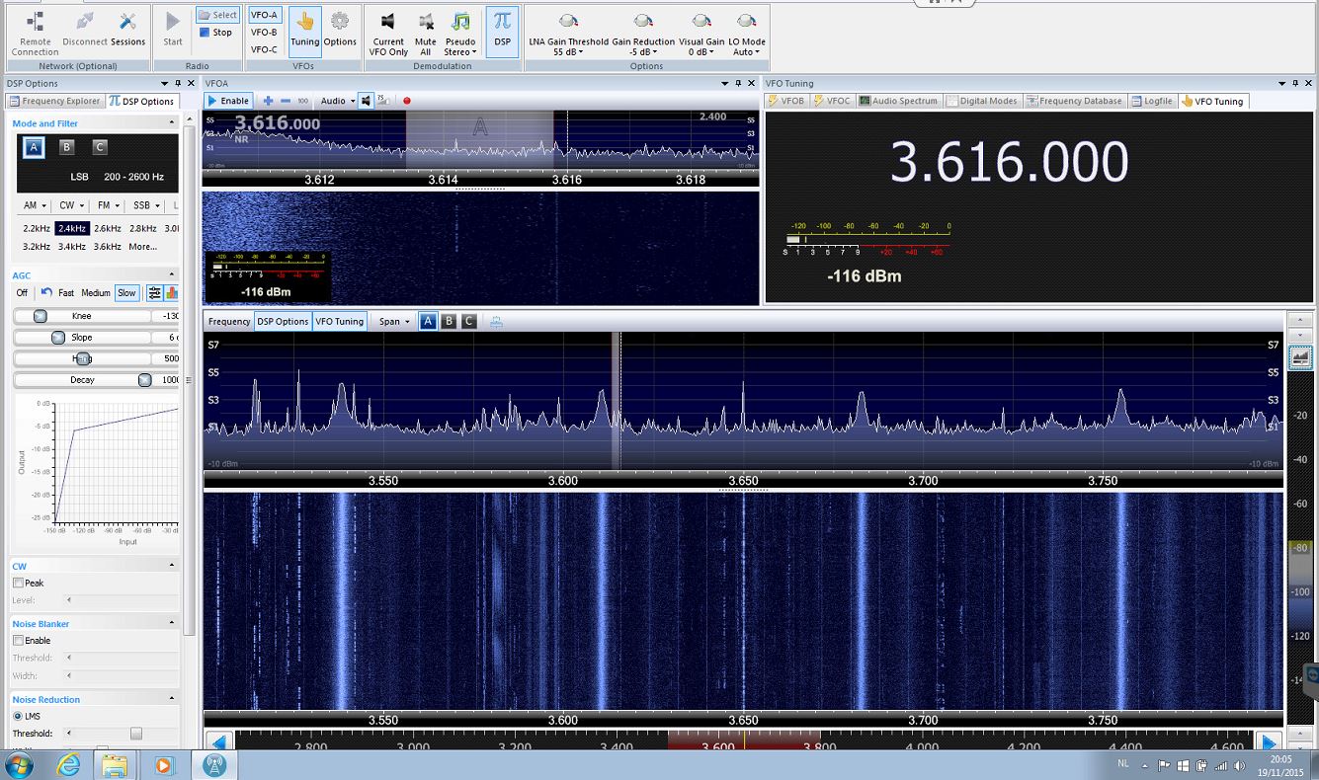The image size is (1319, 780).
Task: Open the Sessions tool
Action: point(127,30)
